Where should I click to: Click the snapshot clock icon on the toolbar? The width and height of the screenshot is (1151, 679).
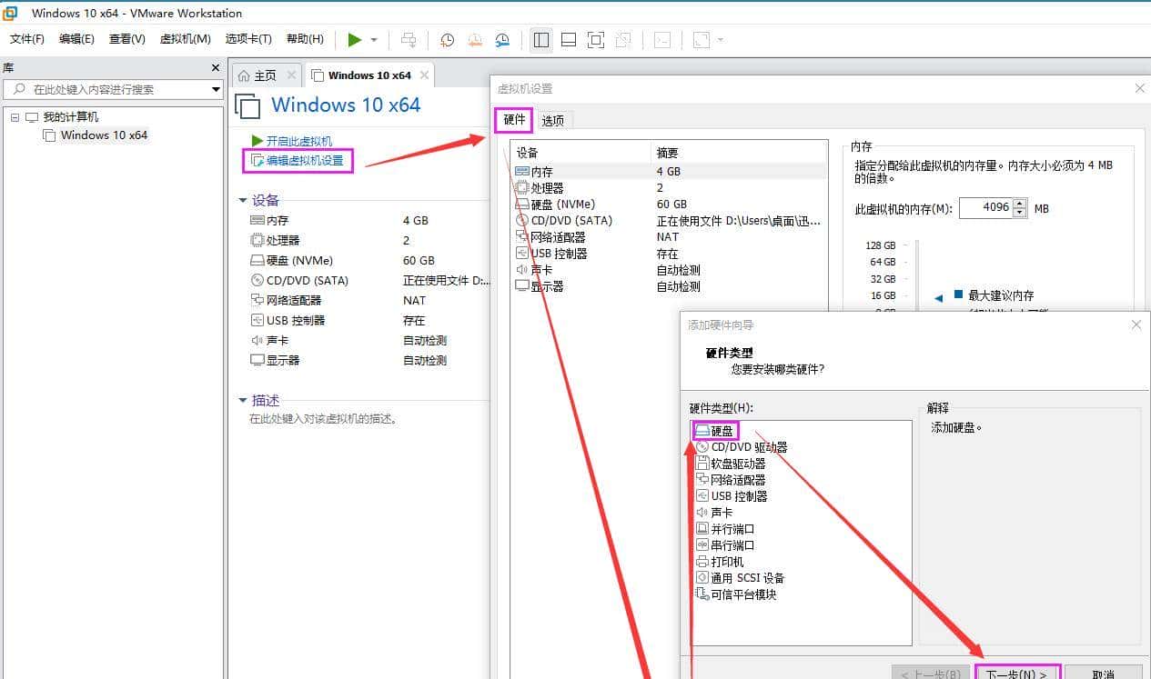[x=446, y=40]
